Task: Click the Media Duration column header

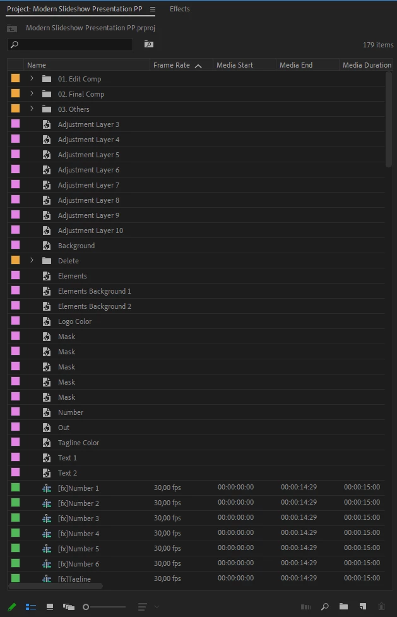Action: pos(367,65)
